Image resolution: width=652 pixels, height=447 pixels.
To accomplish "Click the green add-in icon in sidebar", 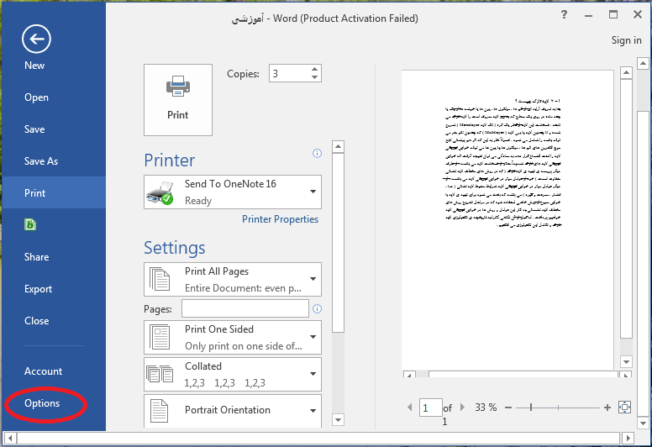I will [x=30, y=224].
